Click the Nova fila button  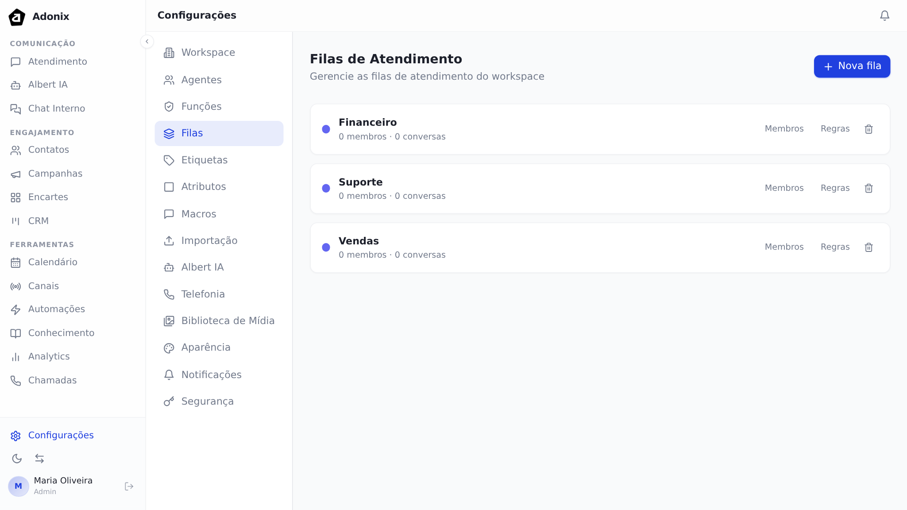(x=851, y=66)
